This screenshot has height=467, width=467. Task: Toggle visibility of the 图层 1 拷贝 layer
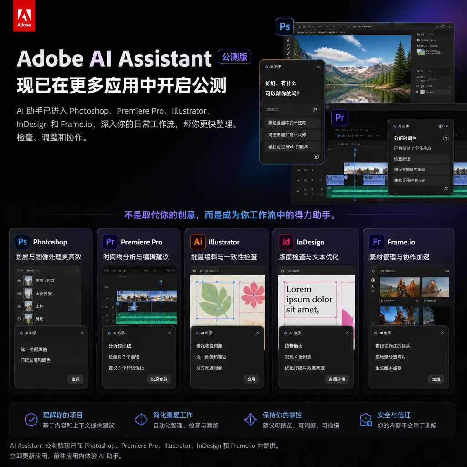click(x=19, y=280)
